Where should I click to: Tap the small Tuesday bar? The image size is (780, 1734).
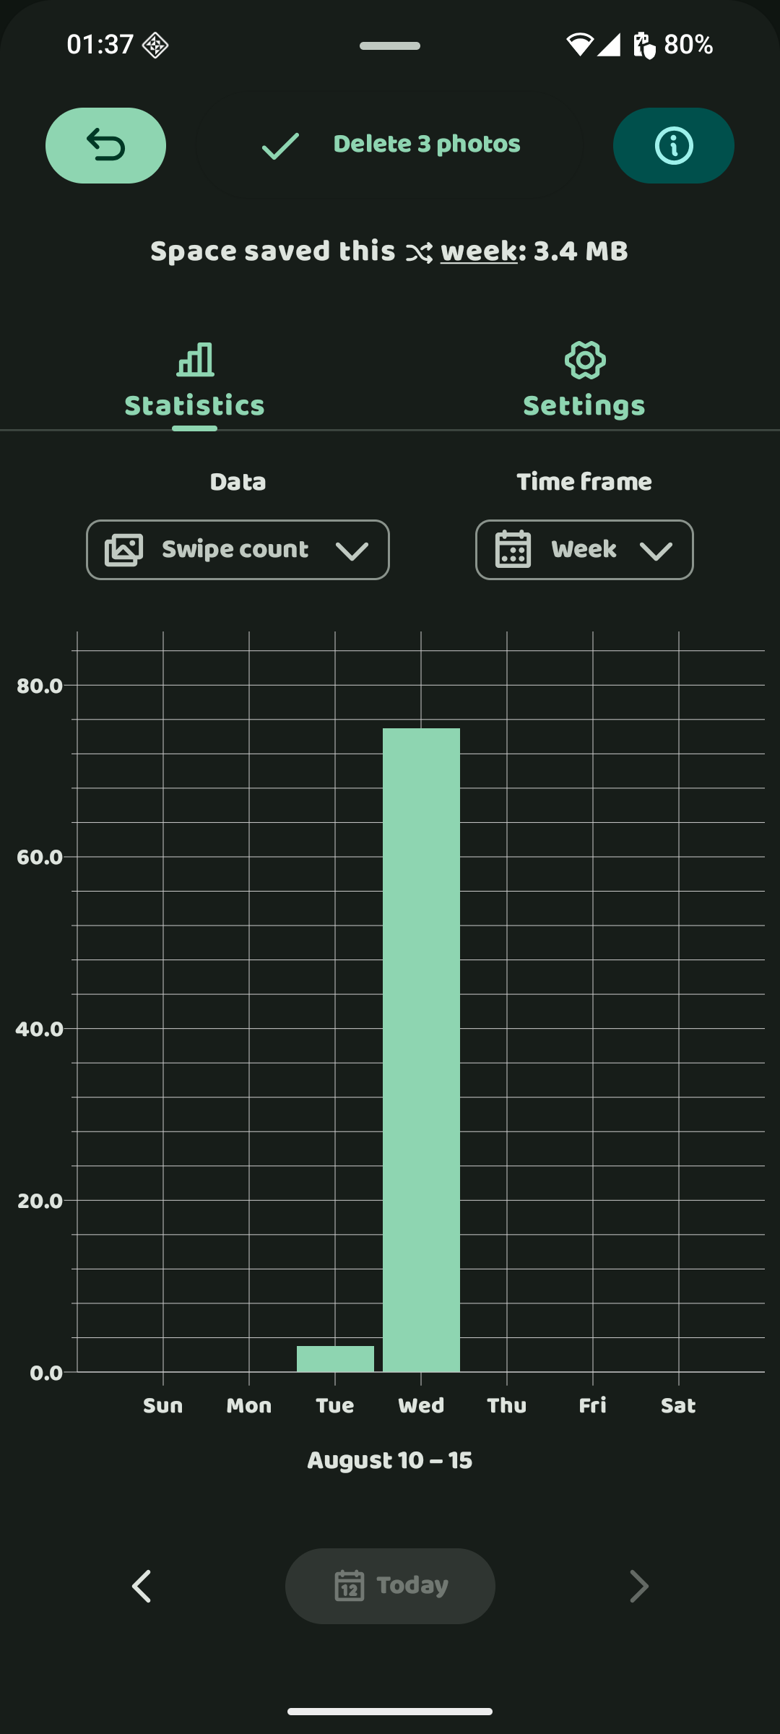(x=335, y=1359)
